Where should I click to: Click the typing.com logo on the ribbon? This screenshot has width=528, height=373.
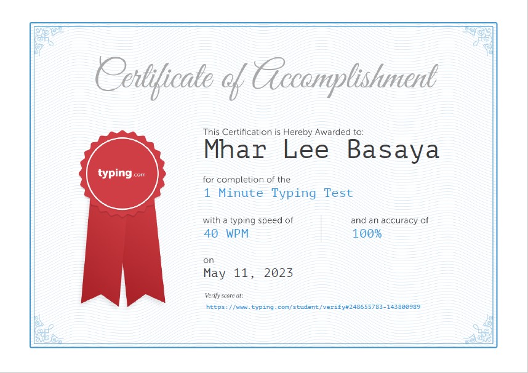(x=122, y=174)
